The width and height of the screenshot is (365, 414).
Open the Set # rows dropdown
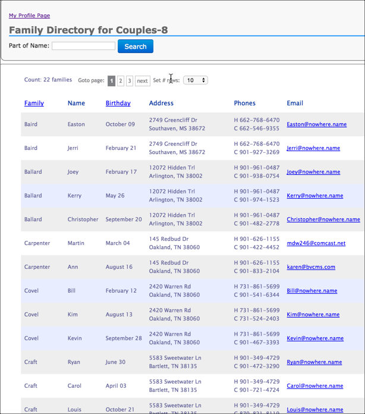point(196,80)
